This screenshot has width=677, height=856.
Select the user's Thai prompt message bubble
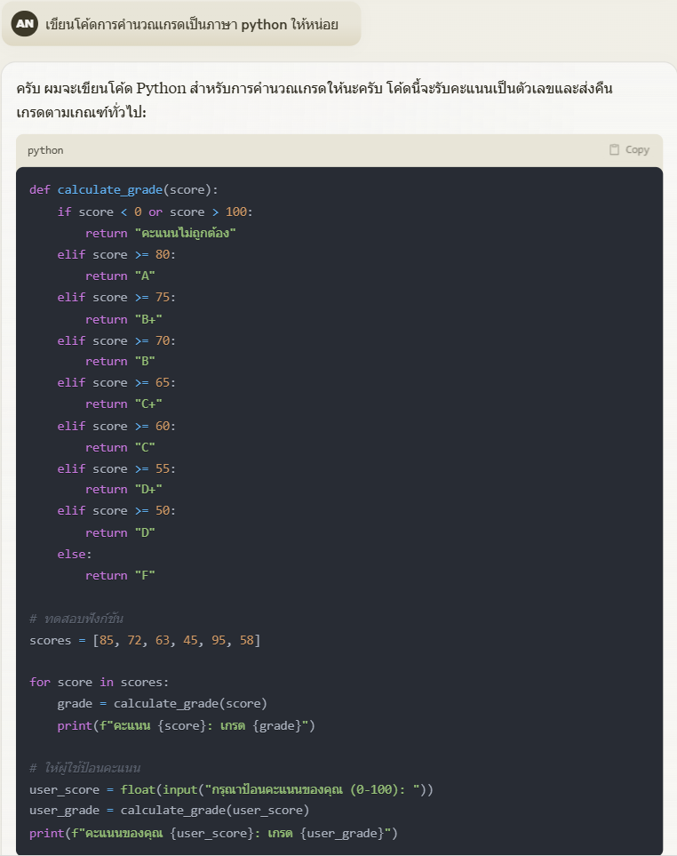click(x=191, y=24)
